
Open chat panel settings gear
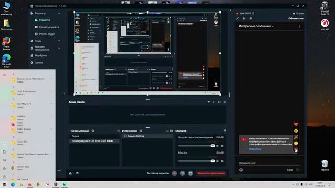tap(251, 19)
